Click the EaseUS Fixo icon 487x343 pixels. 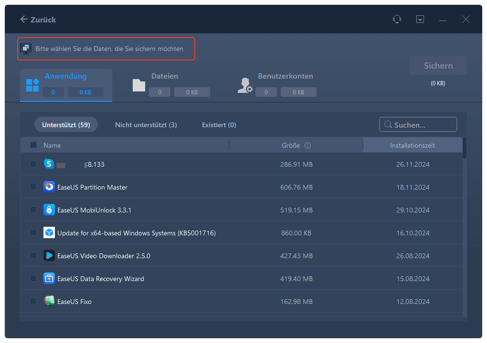(49, 301)
